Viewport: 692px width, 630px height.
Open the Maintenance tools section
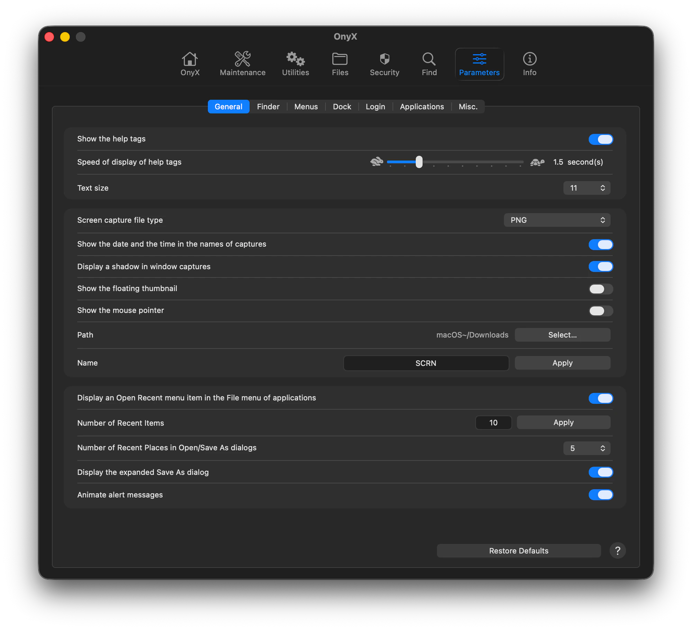point(243,64)
